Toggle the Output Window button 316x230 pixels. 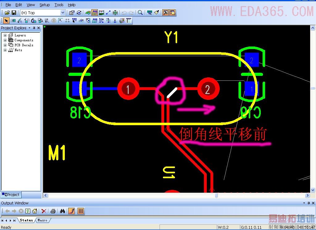pos(165,13)
